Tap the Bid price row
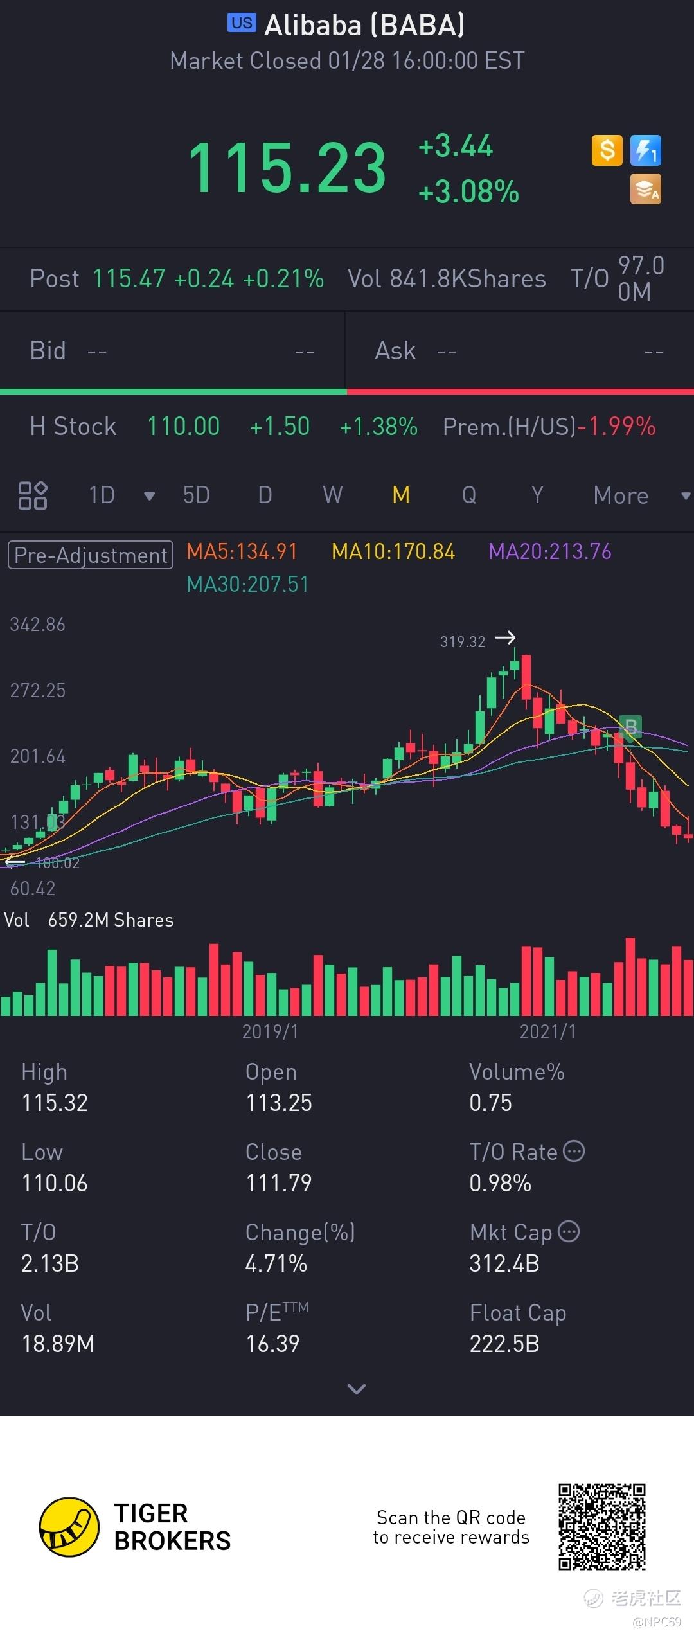Image resolution: width=694 pixels, height=1638 pixels. 172,351
